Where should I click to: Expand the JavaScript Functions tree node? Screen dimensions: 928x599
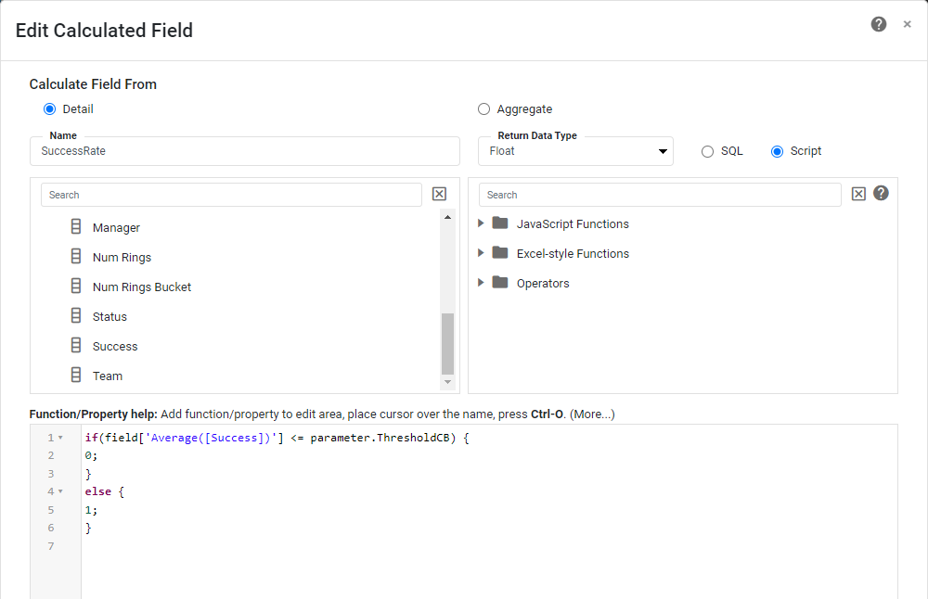(481, 223)
